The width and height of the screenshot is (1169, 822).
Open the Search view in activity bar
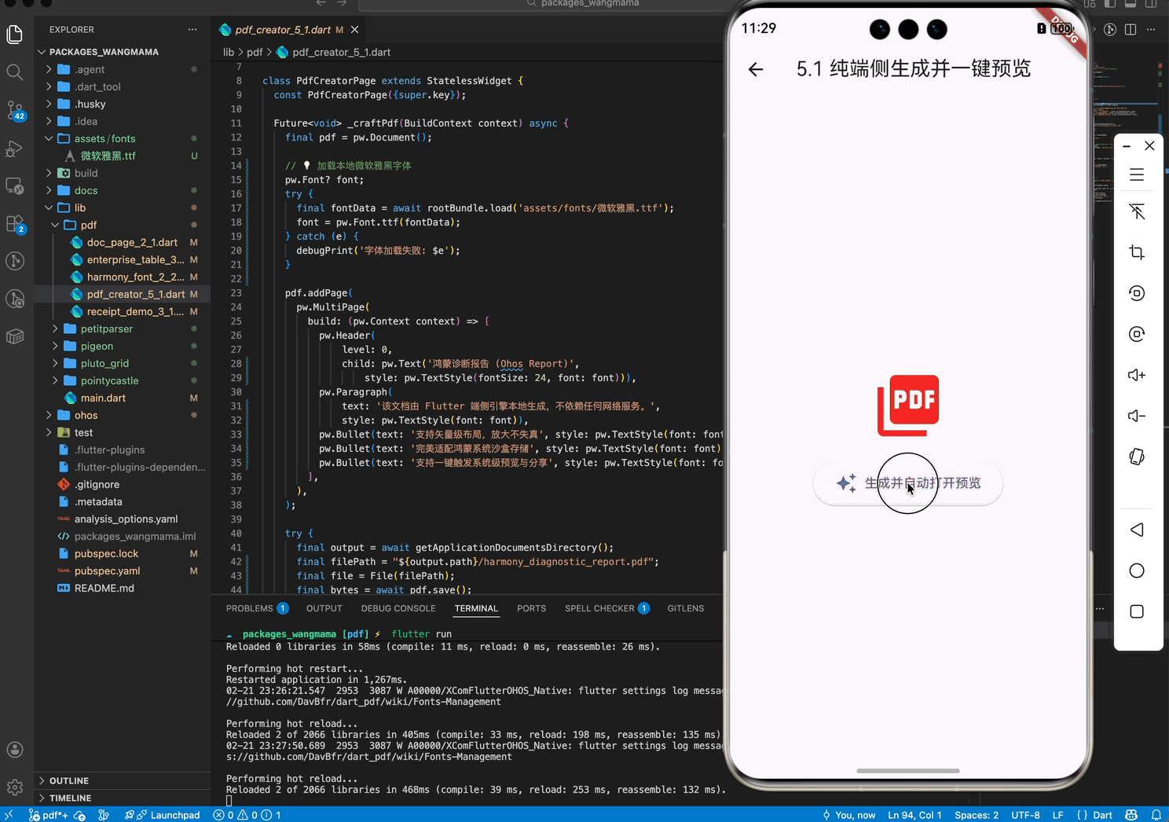[14, 72]
